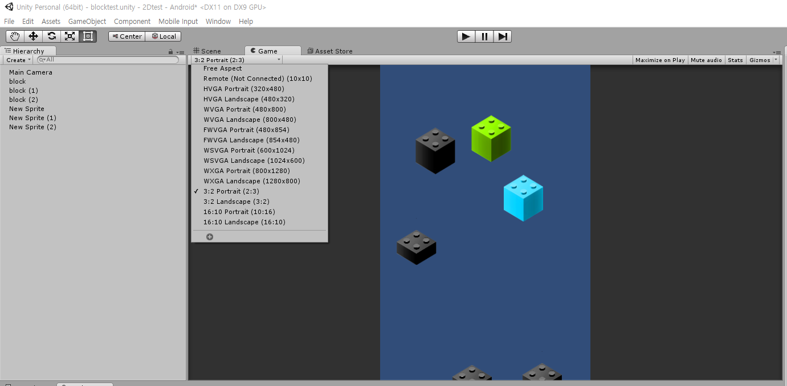
Task: Choose WSVGA Landscape (1024x600)
Action: click(x=259, y=161)
